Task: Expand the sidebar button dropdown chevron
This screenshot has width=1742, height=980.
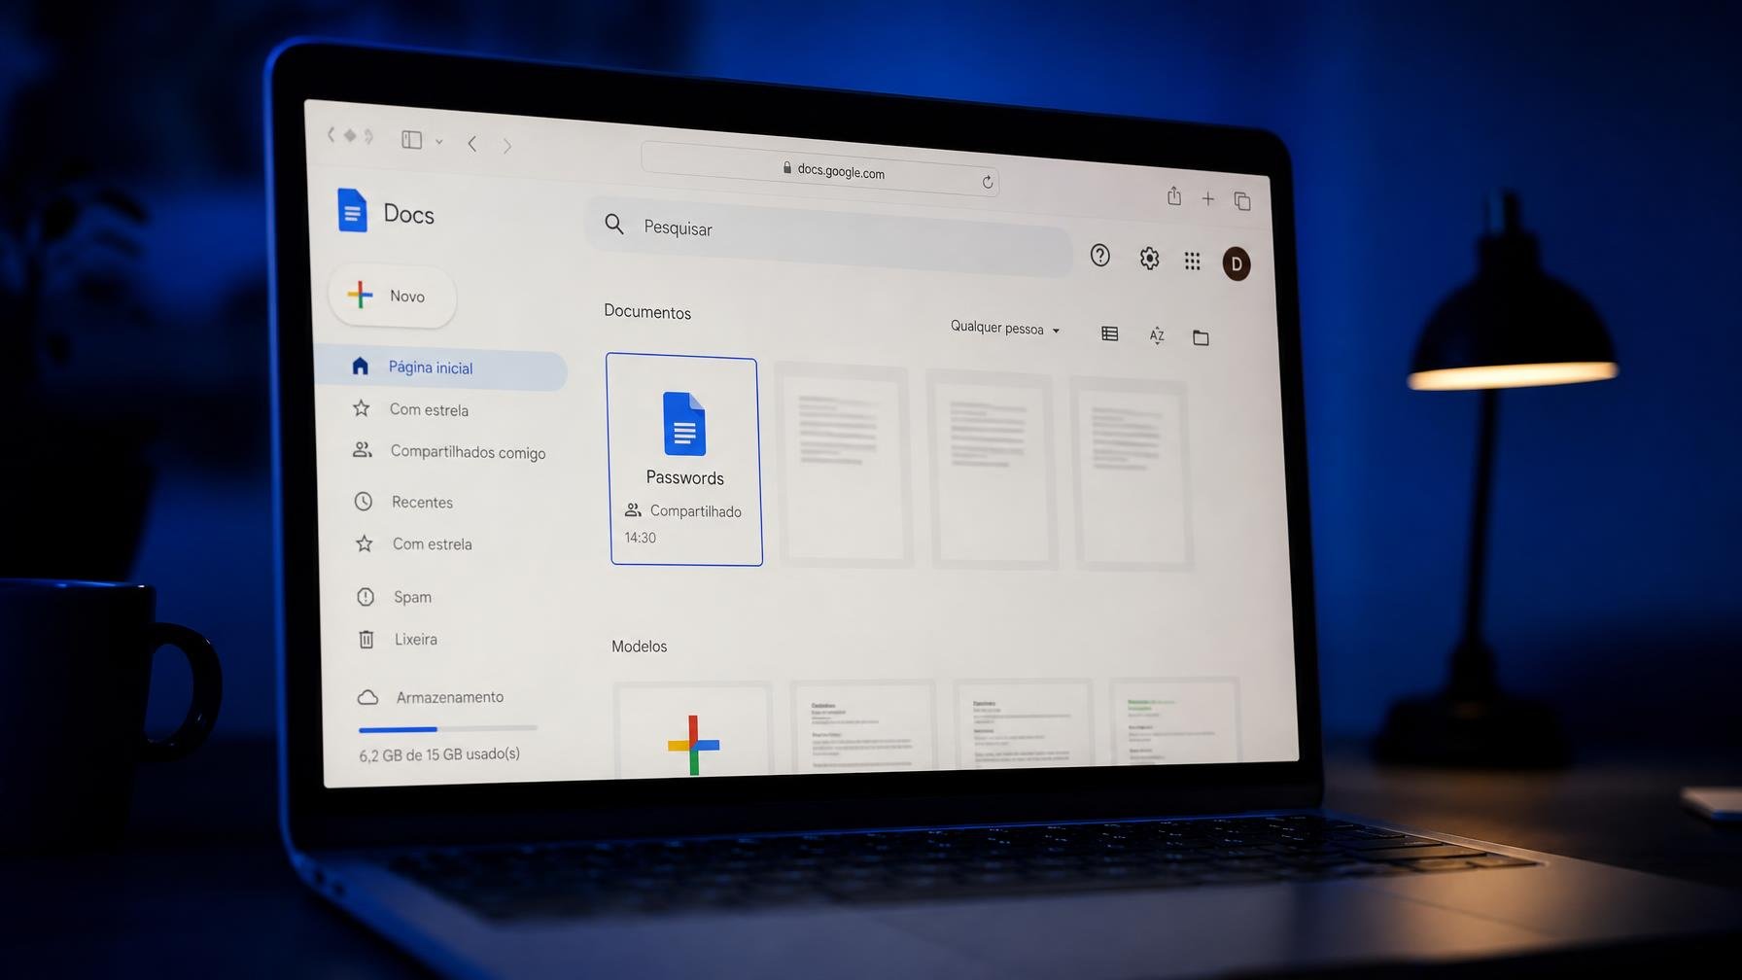Action: 439,142
